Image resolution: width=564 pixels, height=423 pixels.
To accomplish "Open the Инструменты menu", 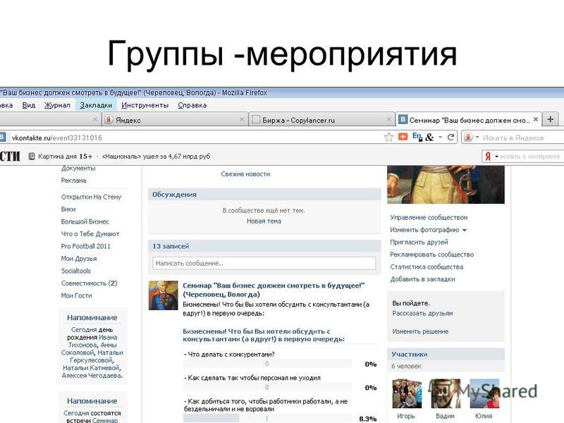I will (145, 105).
